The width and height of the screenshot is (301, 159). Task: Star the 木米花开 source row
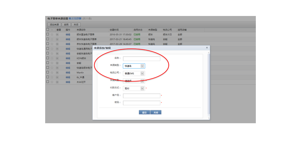point(52,82)
